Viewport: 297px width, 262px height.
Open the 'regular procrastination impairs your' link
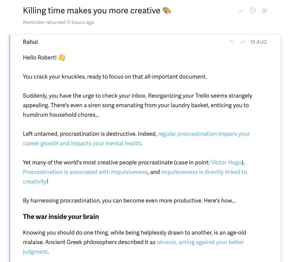[204, 134]
